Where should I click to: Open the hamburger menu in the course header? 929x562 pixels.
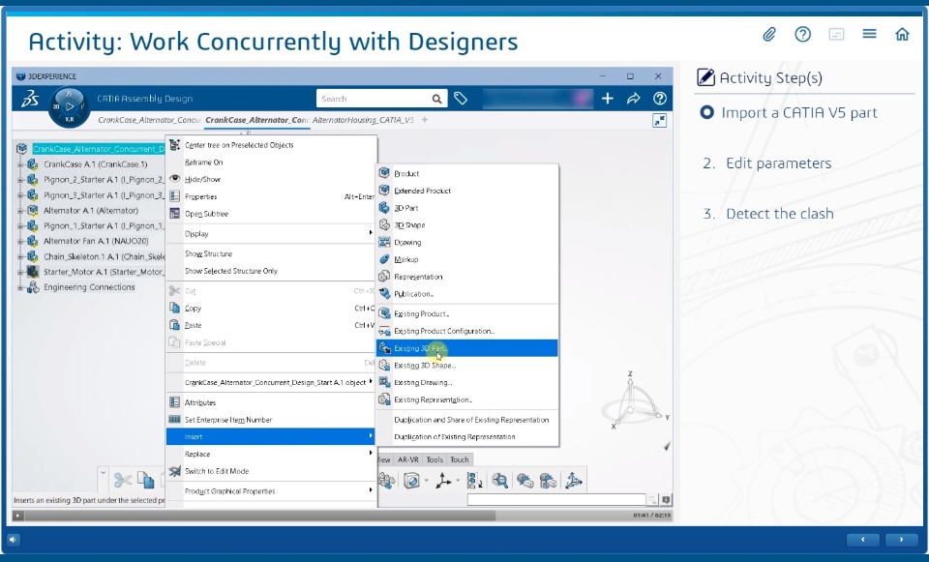(869, 34)
